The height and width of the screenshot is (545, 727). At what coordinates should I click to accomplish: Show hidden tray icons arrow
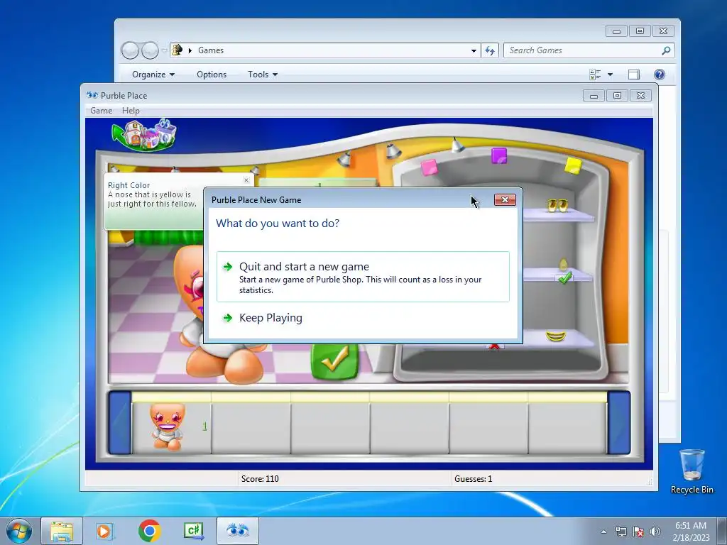603,532
